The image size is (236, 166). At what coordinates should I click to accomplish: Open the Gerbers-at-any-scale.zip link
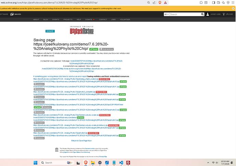click(66, 115)
